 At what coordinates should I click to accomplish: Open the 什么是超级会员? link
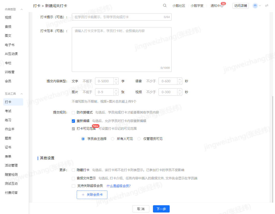pos(118,186)
